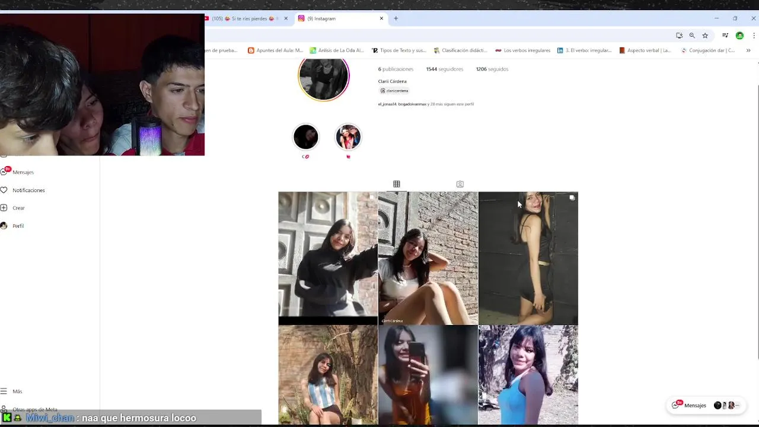Bookmark this page with the star icon
The height and width of the screenshot is (427, 759).
point(705,36)
